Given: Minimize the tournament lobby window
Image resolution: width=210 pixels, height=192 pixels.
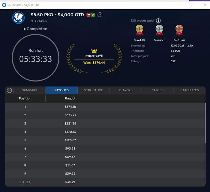Looking at the screenshot, I should 181,5.
